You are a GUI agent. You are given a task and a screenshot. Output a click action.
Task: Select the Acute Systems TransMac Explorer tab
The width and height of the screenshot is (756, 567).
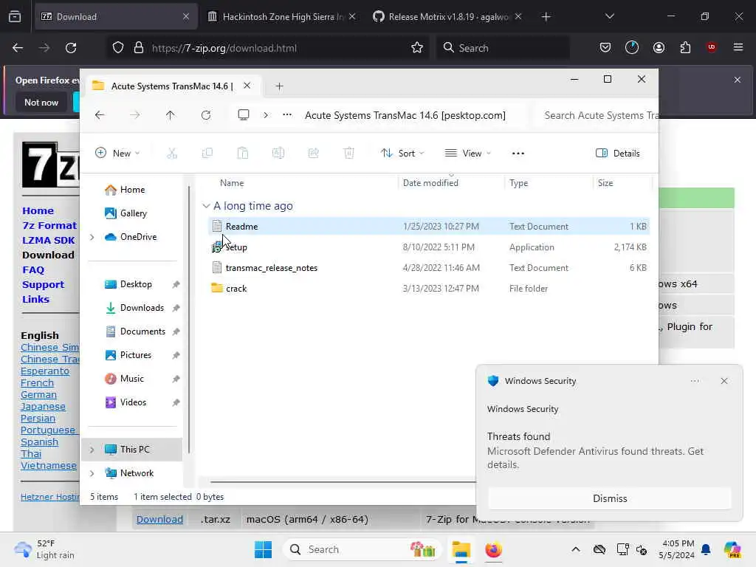point(173,86)
